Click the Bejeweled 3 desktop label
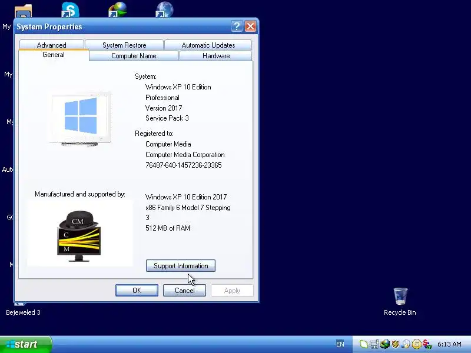This screenshot has height=353, width=471. coord(23,312)
